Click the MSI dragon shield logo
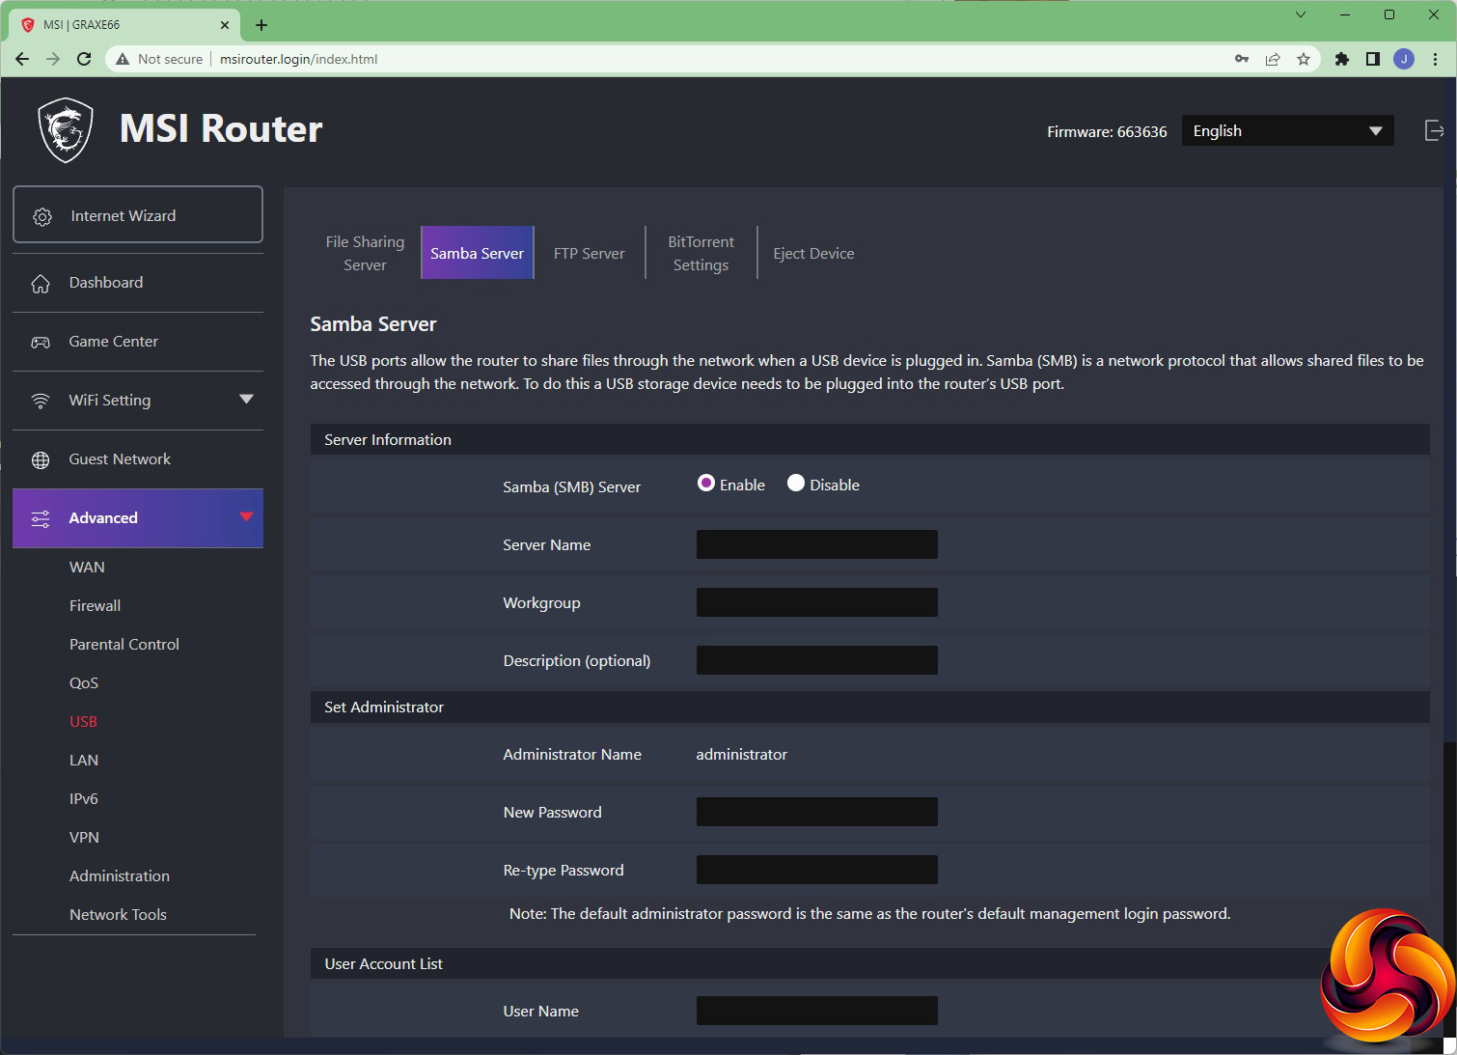Viewport: 1457px width, 1055px height. pos(66,130)
